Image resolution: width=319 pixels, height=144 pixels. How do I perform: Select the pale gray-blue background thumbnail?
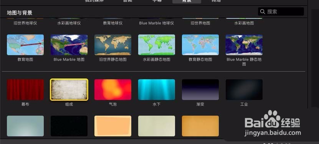coord(25,126)
